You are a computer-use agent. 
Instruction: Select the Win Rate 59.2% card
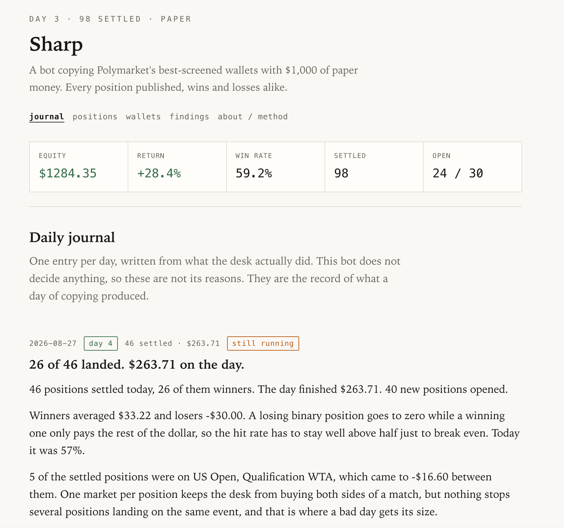276,167
